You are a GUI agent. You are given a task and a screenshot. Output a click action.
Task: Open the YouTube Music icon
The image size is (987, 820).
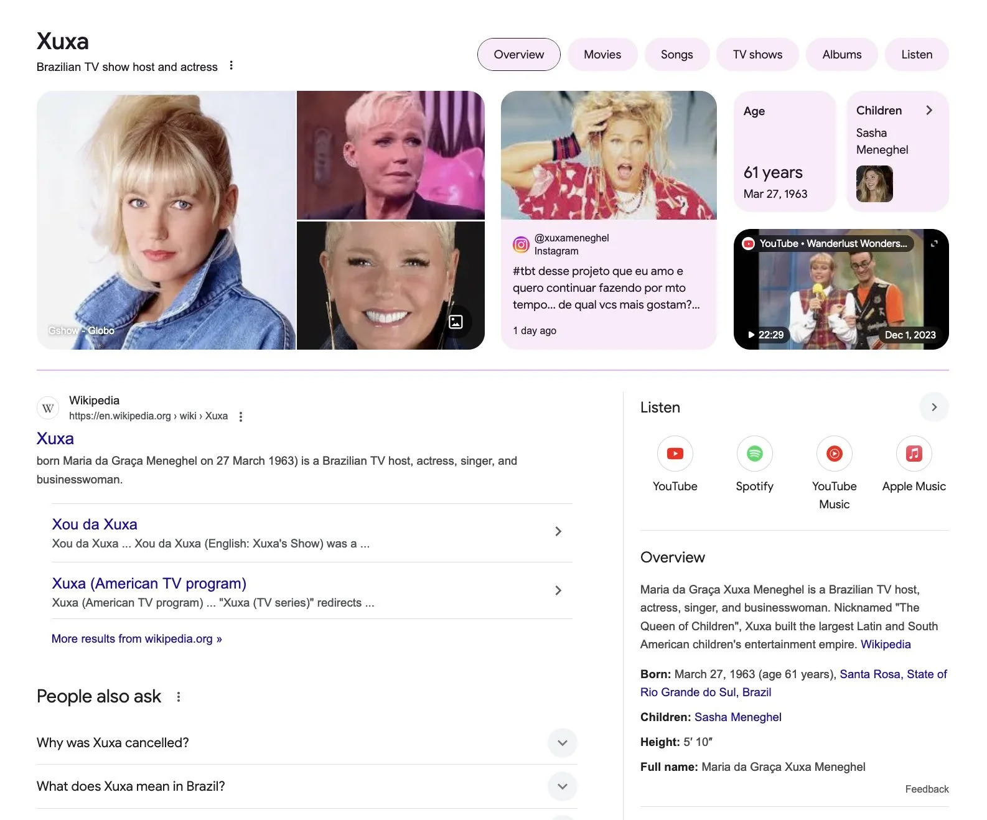(834, 454)
